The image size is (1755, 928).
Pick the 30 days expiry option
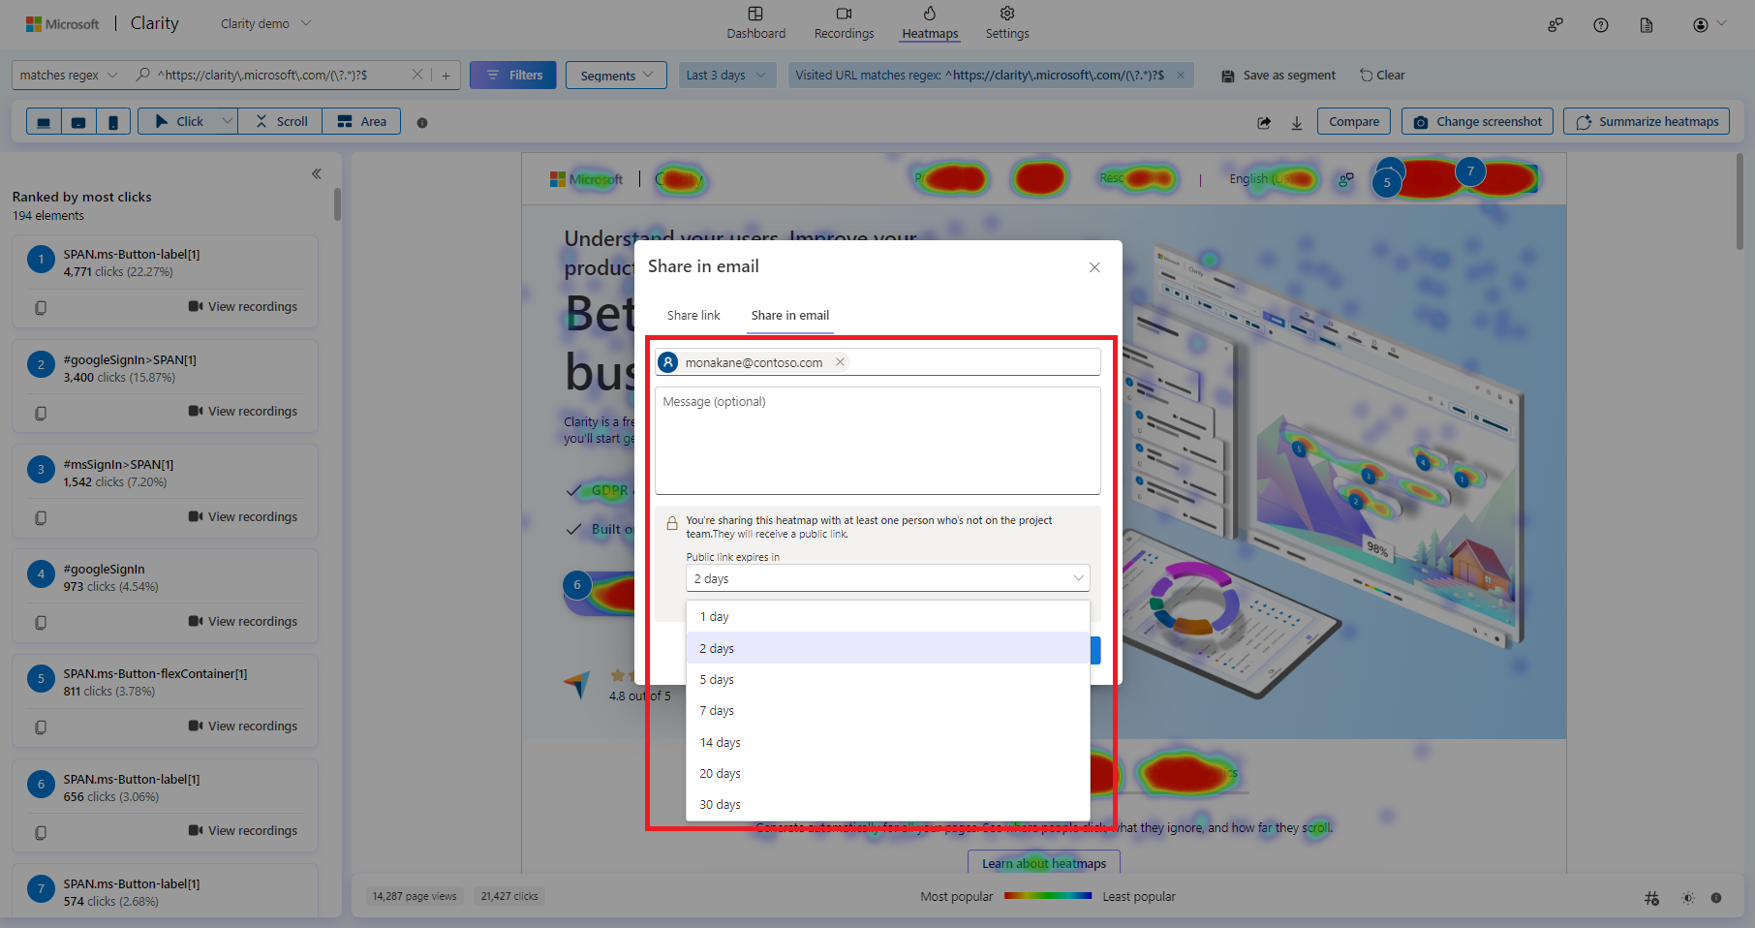pyautogui.click(x=887, y=805)
